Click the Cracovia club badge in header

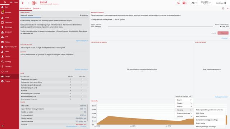pos(33,3)
